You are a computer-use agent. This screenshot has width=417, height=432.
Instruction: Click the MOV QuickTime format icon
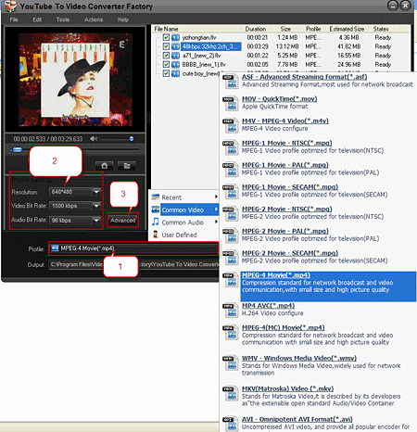(231, 103)
